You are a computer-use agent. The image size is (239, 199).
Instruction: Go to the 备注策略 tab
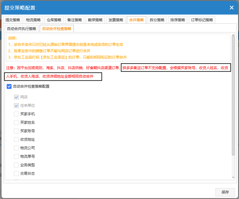(x=75, y=20)
